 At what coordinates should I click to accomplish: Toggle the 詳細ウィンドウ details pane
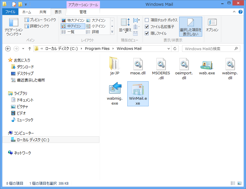[37, 26]
